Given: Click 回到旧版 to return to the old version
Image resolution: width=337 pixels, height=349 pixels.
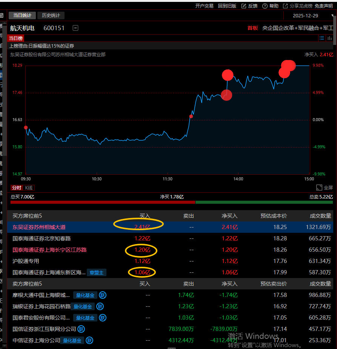Looking at the screenshot, I should 227,6.
